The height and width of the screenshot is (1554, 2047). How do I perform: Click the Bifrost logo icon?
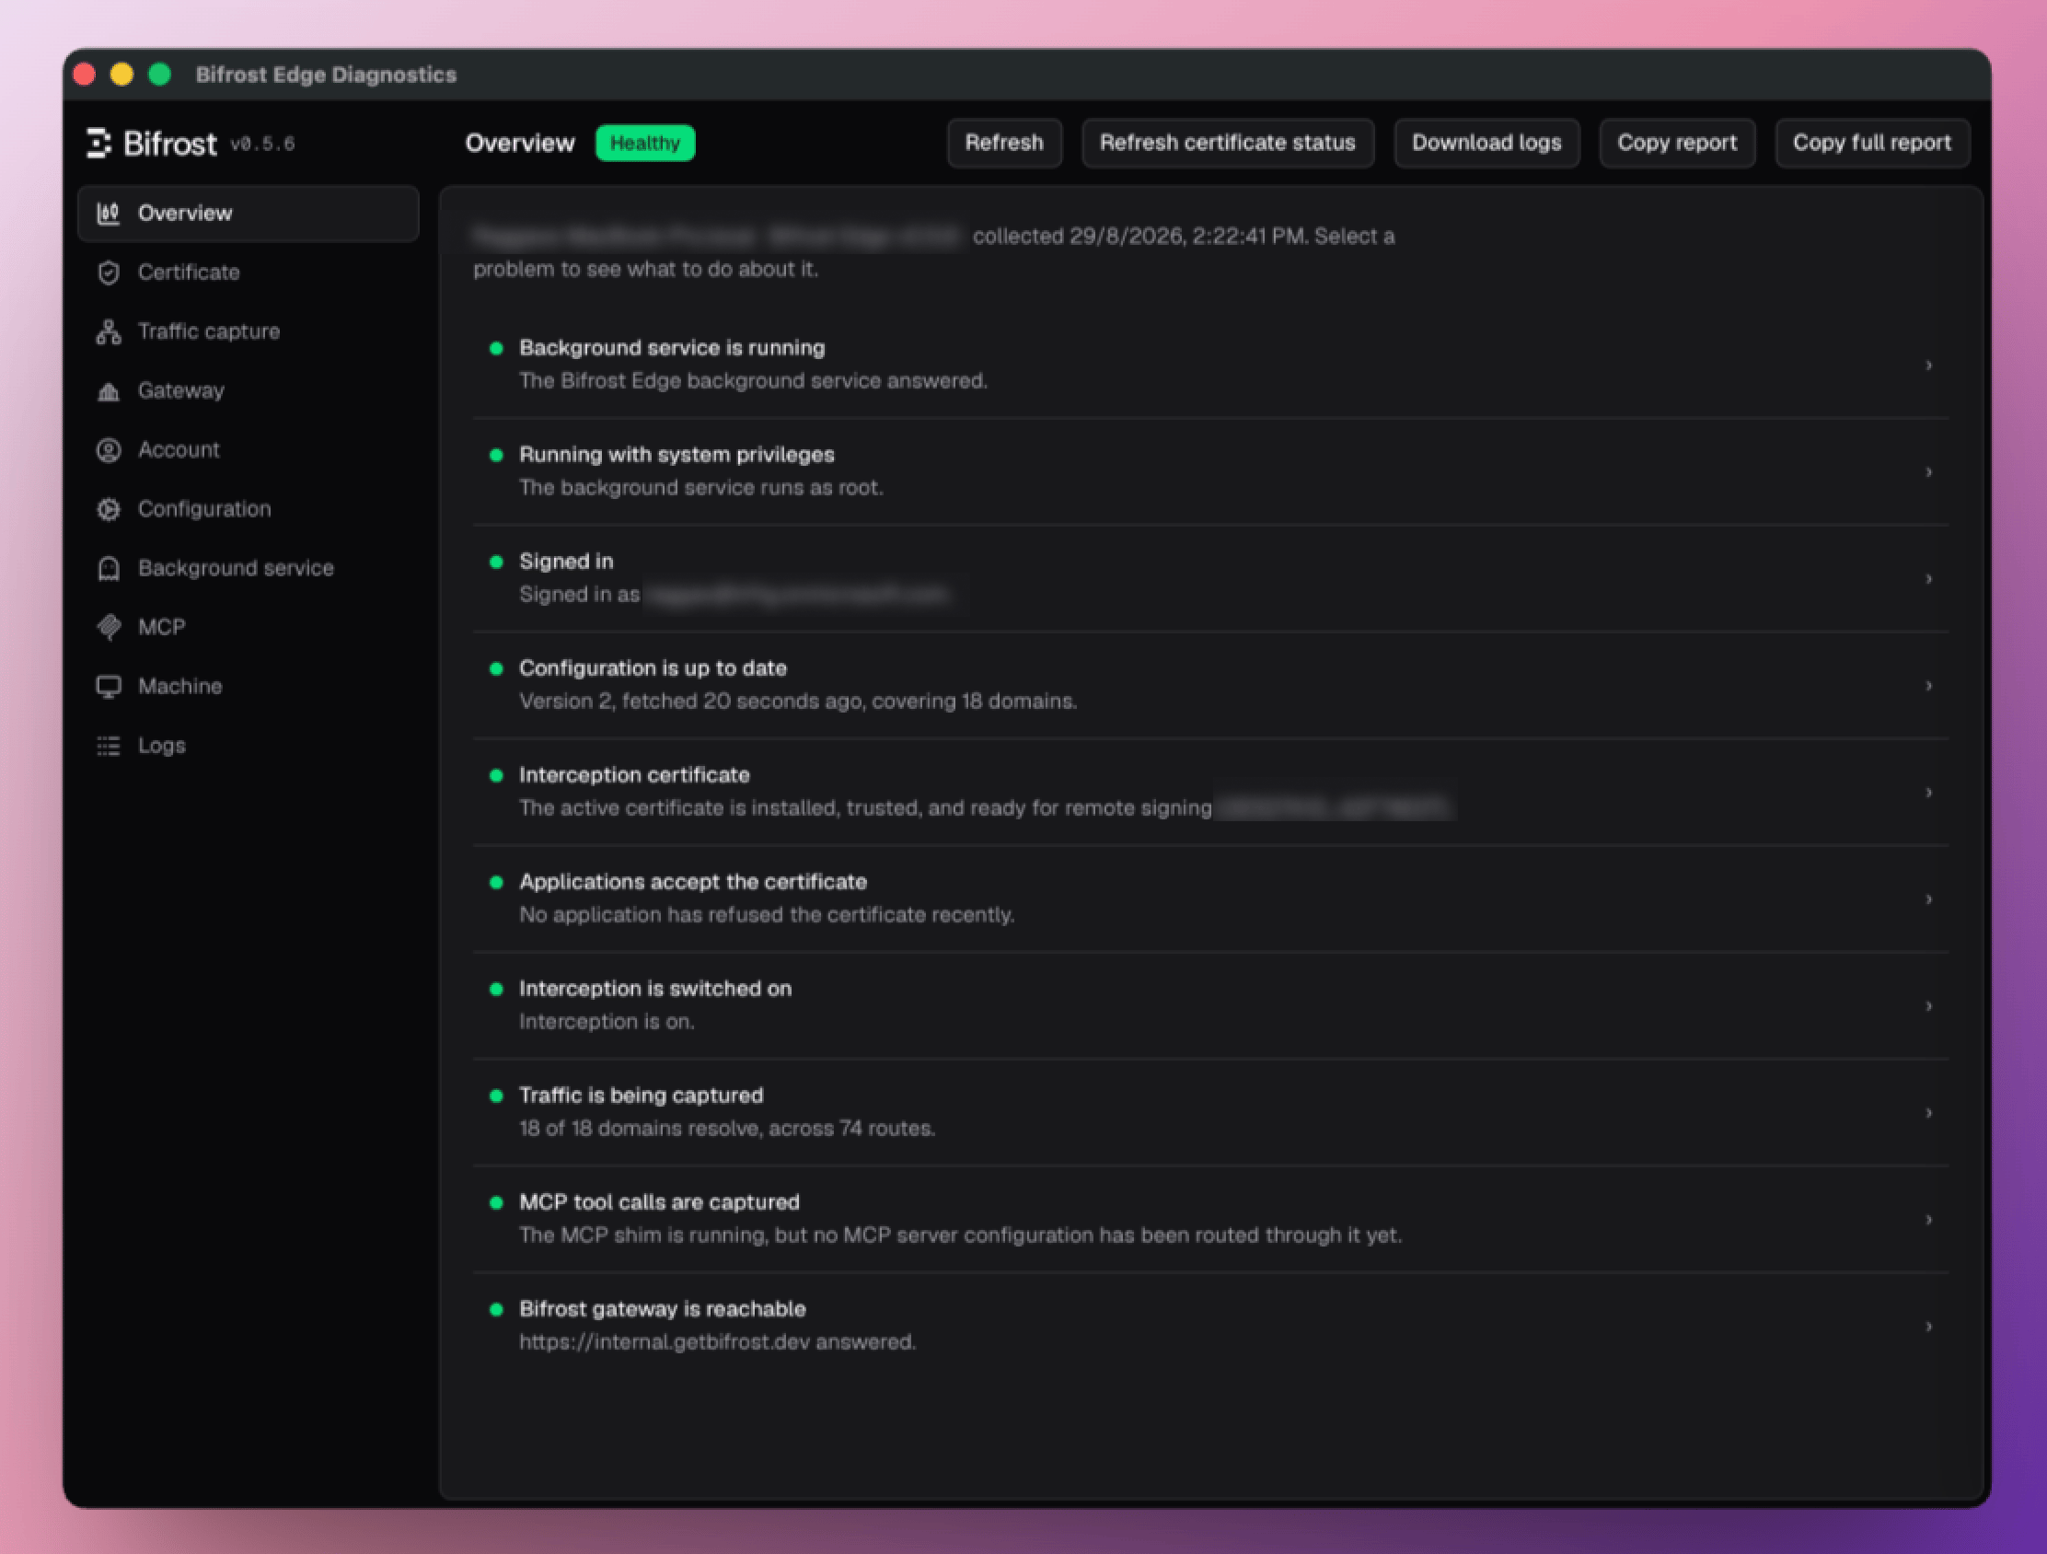point(99,144)
